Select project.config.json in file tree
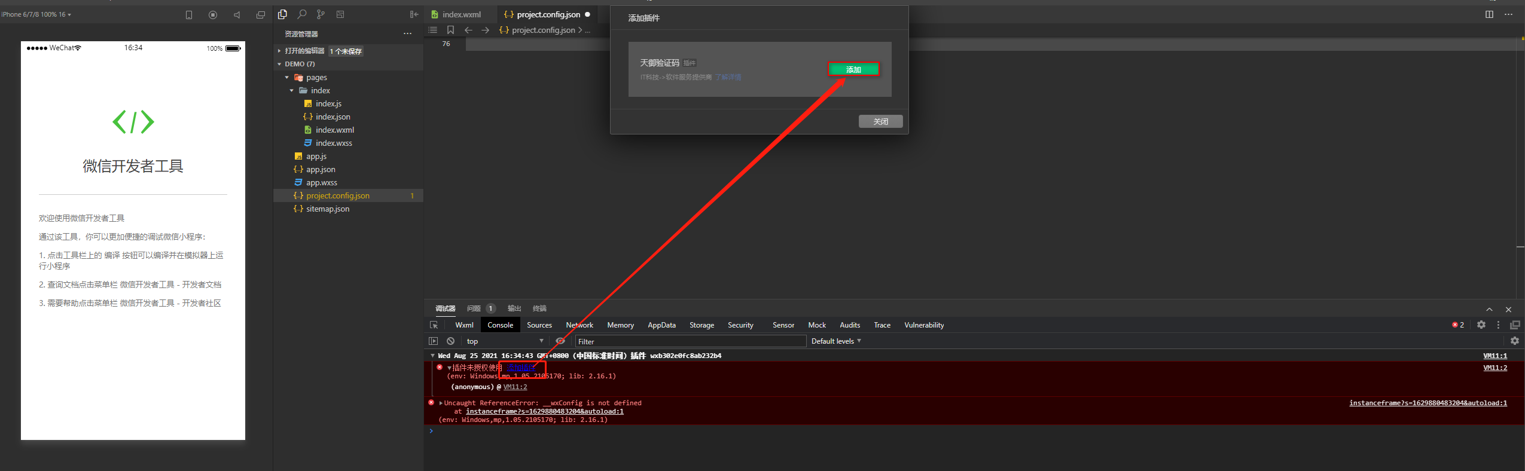The height and width of the screenshot is (471, 1525). point(348,195)
